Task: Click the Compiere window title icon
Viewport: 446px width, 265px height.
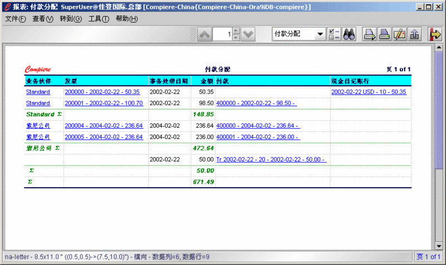Action: point(7,7)
